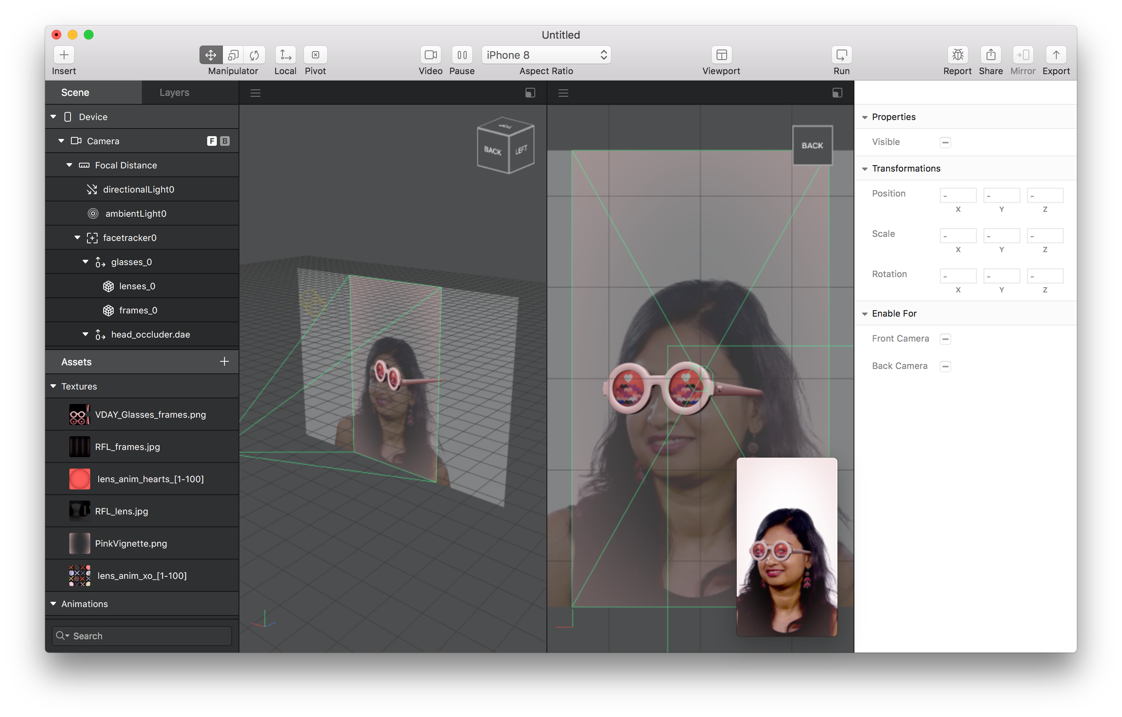Enable the Front Camera option
Image resolution: width=1122 pixels, height=717 pixels.
pyautogui.click(x=945, y=338)
